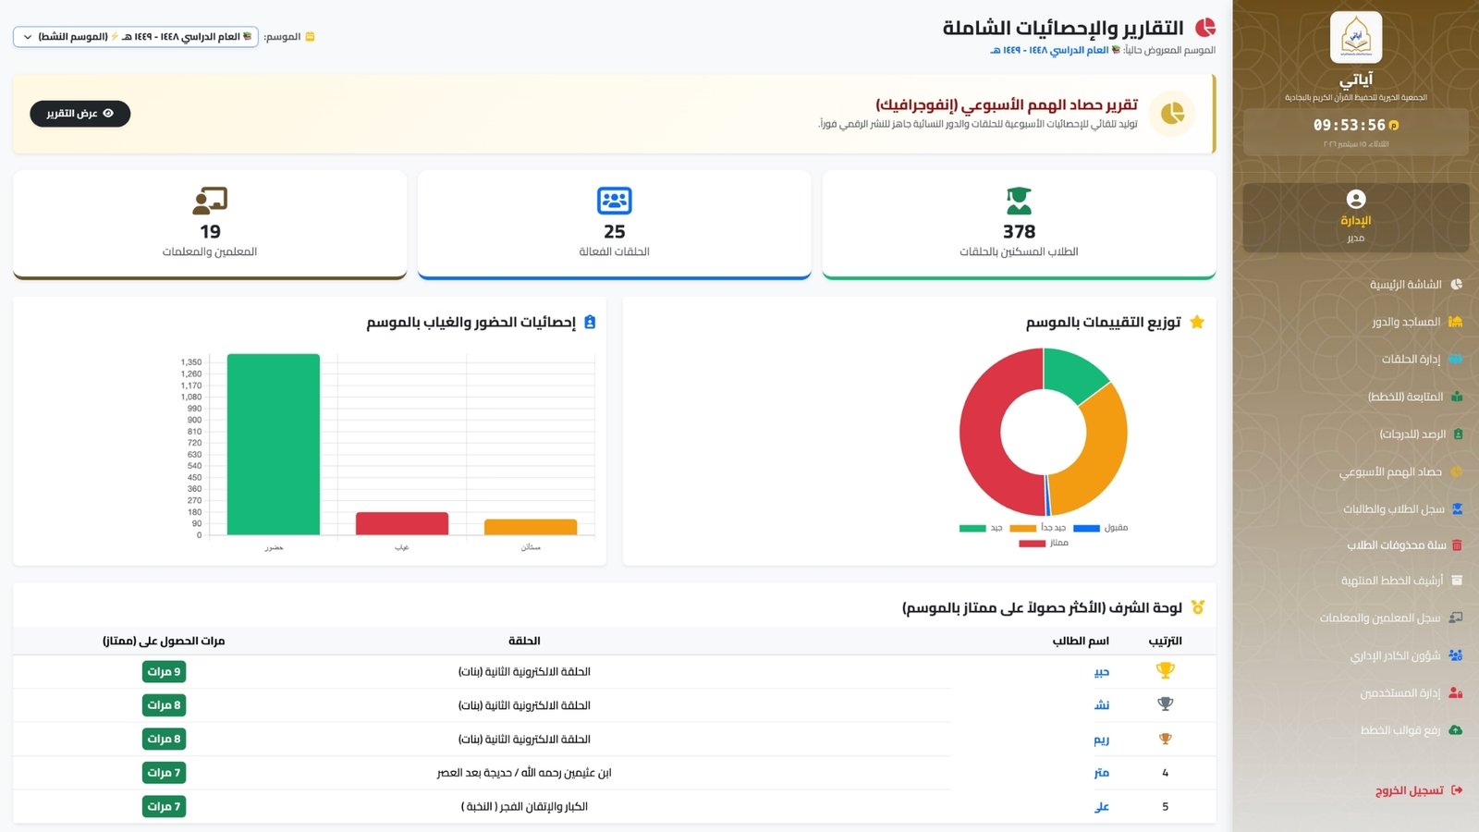1479x832 pixels.
Task: Click the trash icon for سلة محذوفات الطلاب
Action: [x=1457, y=545]
